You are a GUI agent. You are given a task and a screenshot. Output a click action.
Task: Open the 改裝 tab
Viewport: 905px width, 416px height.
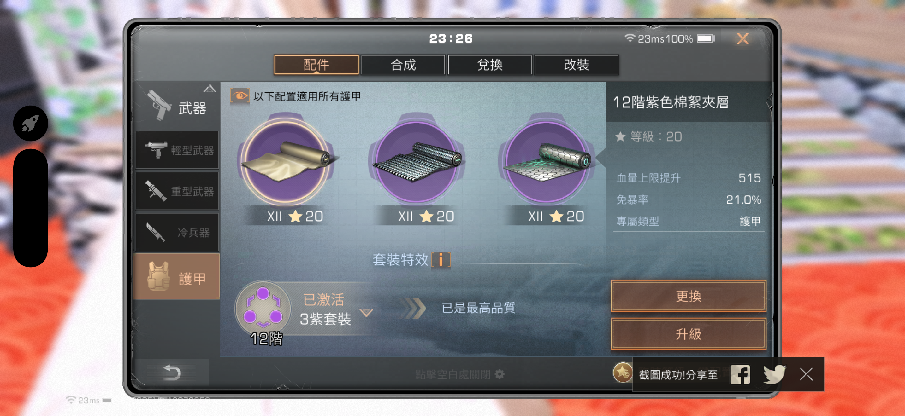tap(577, 65)
